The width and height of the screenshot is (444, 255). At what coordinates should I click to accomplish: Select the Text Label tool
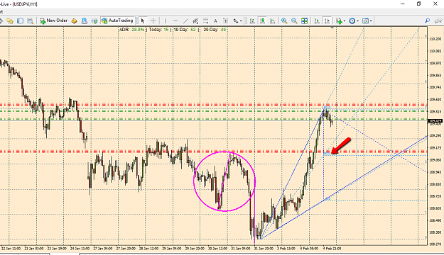tap(226, 21)
